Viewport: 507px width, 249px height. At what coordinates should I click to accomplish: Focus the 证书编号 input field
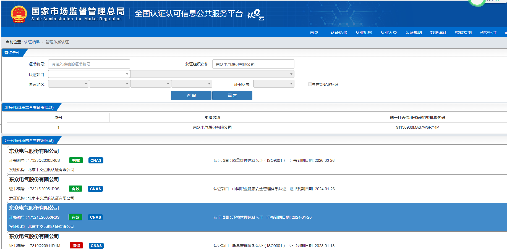[89, 64]
